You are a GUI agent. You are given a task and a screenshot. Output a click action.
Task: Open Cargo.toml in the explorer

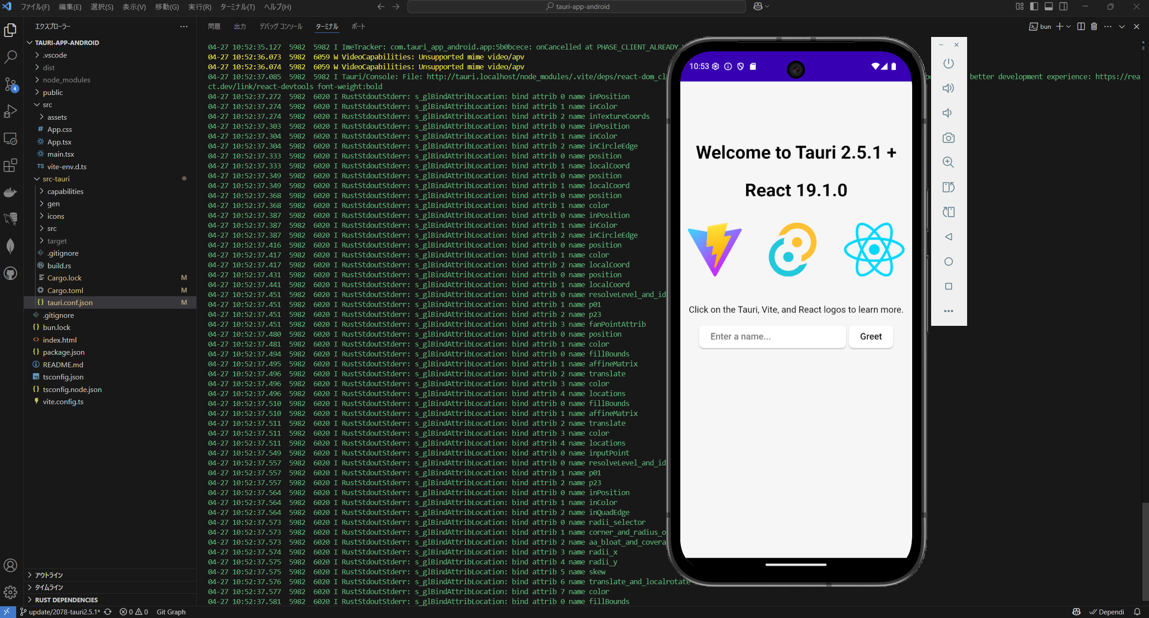pos(65,290)
